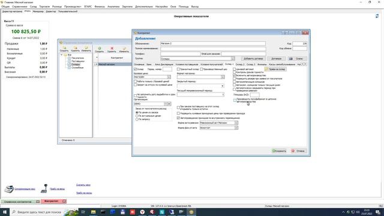
Task: Click the Отмена button
Action: point(299,151)
